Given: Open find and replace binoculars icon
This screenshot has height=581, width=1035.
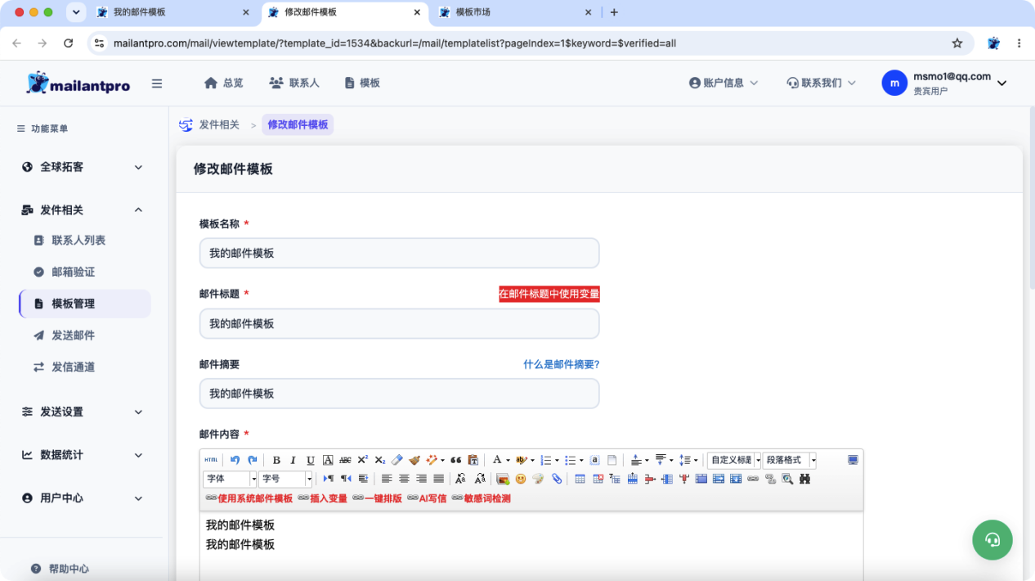Looking at the screenshot, I should [804, 479].
